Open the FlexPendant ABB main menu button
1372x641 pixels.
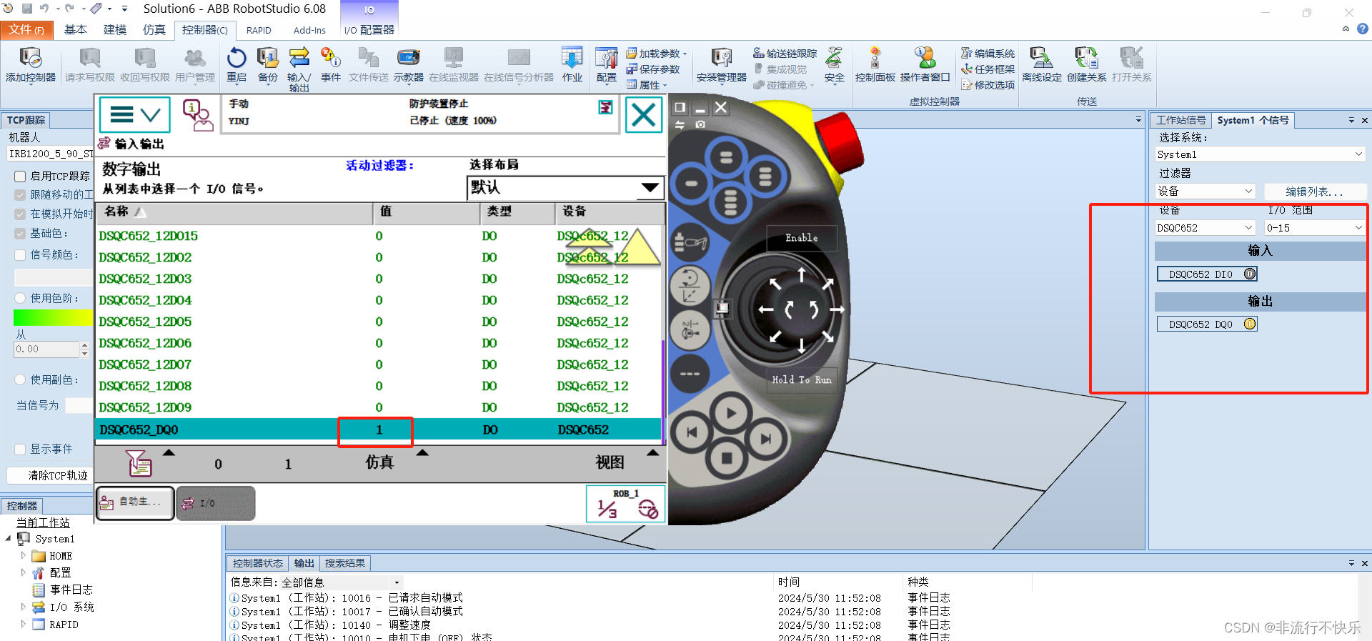pyautogui.click(x=134, y=114)
